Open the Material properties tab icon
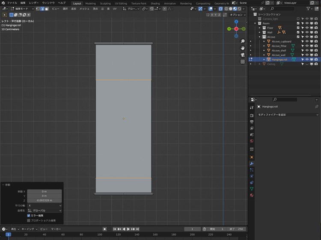Viewport: 321px width, 240px height. [x=252, y=195]
